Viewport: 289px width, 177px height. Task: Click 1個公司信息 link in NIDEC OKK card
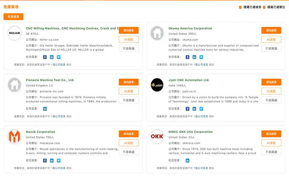pyautogui.click(x=201, y=168)
